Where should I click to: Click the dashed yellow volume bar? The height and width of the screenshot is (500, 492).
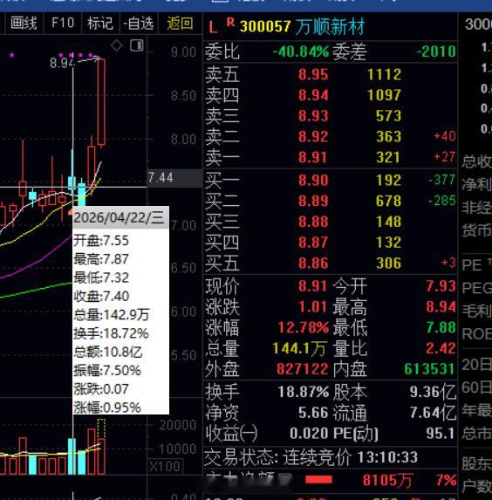(x=101, y=429)
